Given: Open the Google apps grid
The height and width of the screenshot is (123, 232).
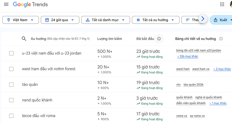Looking at the screenshot, I should point(222,4).
